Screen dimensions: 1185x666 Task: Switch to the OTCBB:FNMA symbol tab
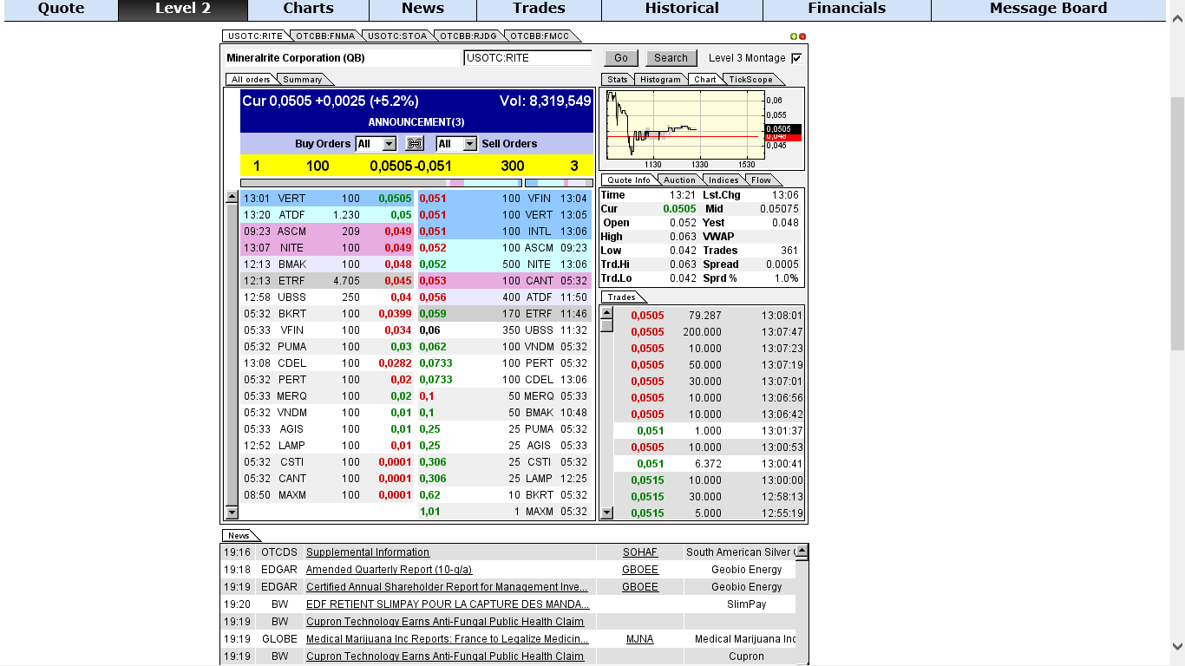[x=324, y=36]
